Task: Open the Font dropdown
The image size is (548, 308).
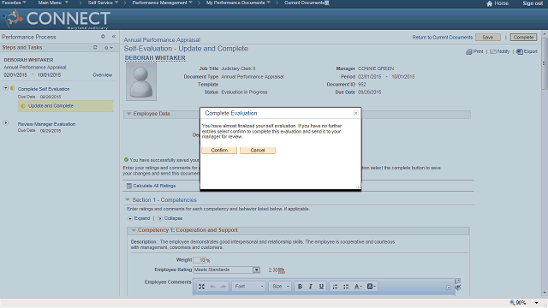Action: click(x=249, y=287)
